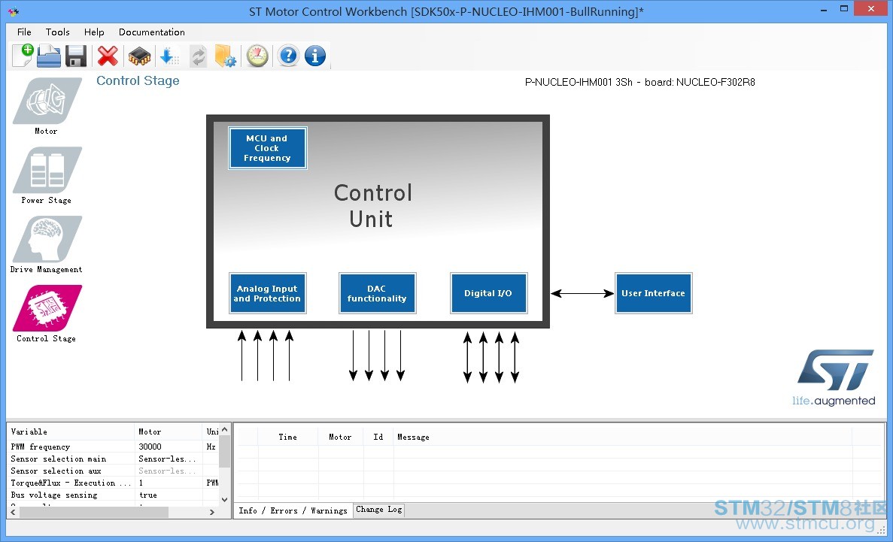The image size is (893, 542).
Task: Click the Motor column header in variable table
Action: coord(169,431)
